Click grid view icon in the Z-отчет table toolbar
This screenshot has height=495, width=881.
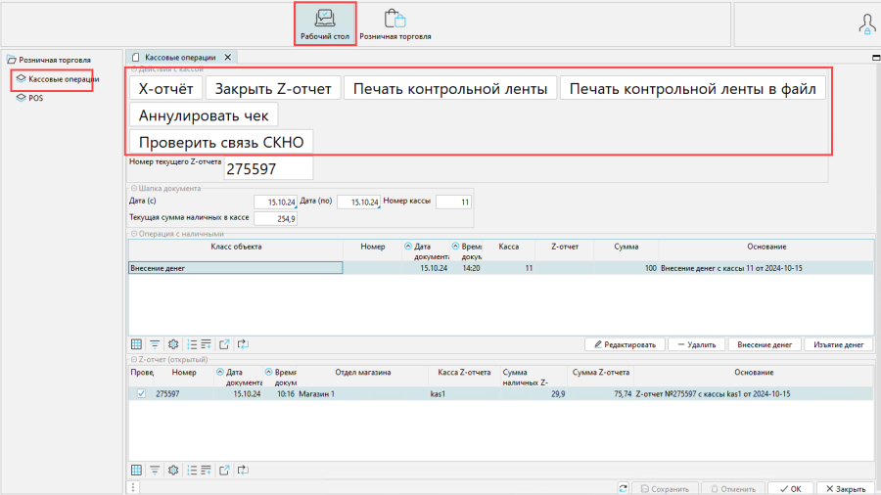(137, 470)
